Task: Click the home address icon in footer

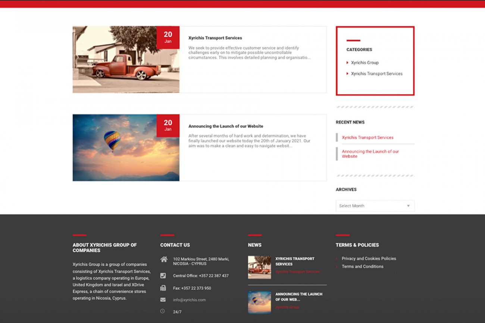Action: [163, 259]
